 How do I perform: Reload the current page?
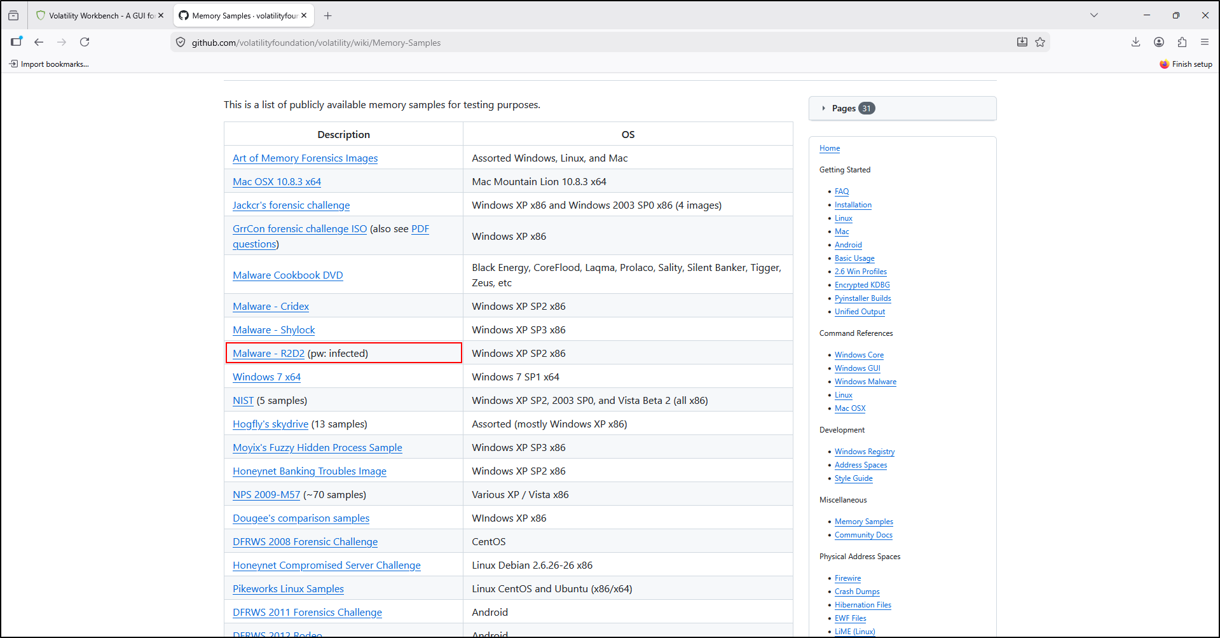pyautogui.click(x=85, y=42)
